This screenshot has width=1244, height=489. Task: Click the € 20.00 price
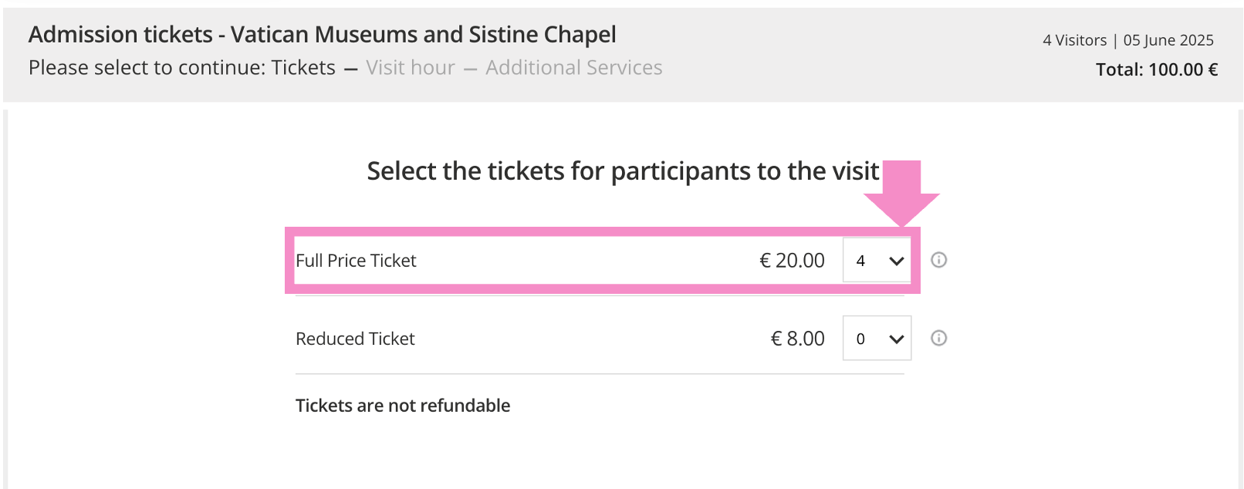coord(792,261)
